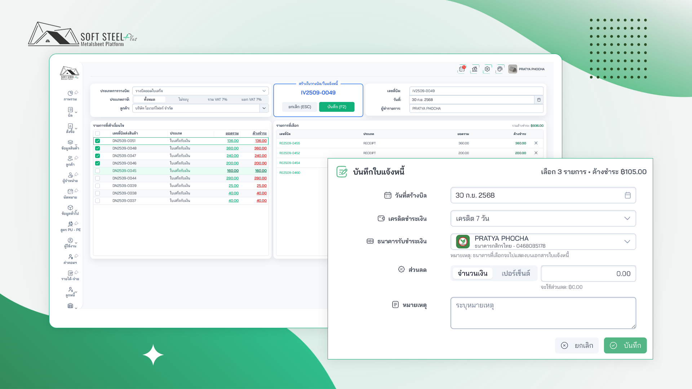Check the DN2509-0044 row checkbox

coord(98,178)
